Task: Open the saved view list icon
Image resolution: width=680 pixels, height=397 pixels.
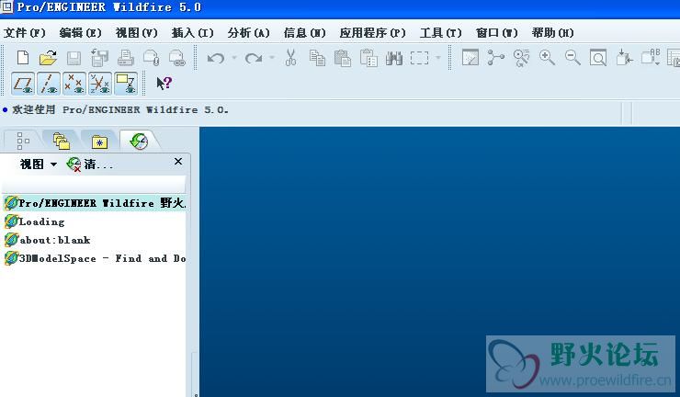Action: coord(651,57)
